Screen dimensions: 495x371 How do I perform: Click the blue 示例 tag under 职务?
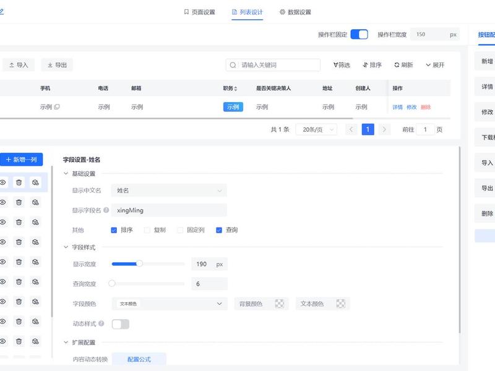tap(233, 107)
